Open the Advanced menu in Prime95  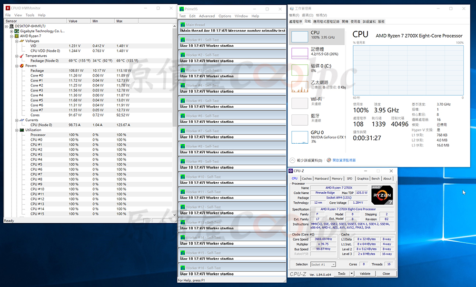[207, 16]
